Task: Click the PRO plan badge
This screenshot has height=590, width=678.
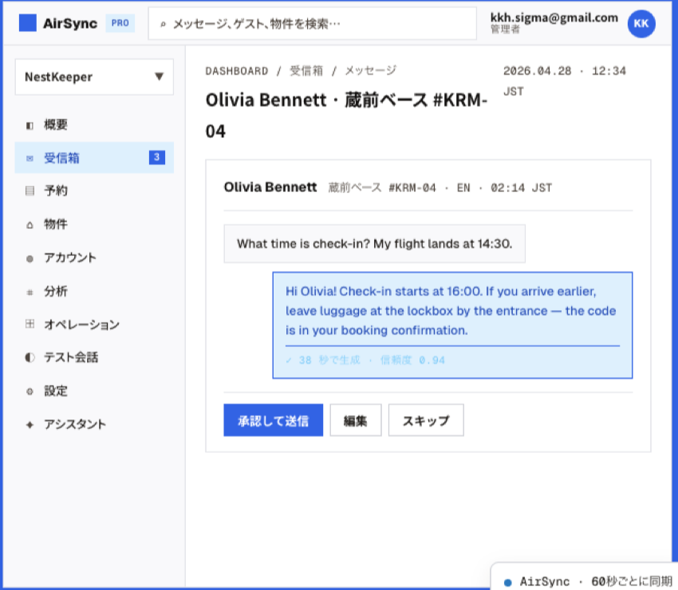Action: 120,23
